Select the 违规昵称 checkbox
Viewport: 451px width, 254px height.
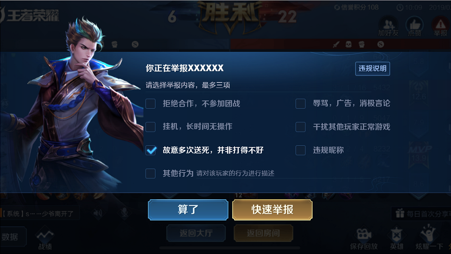(x=301, y=150)
